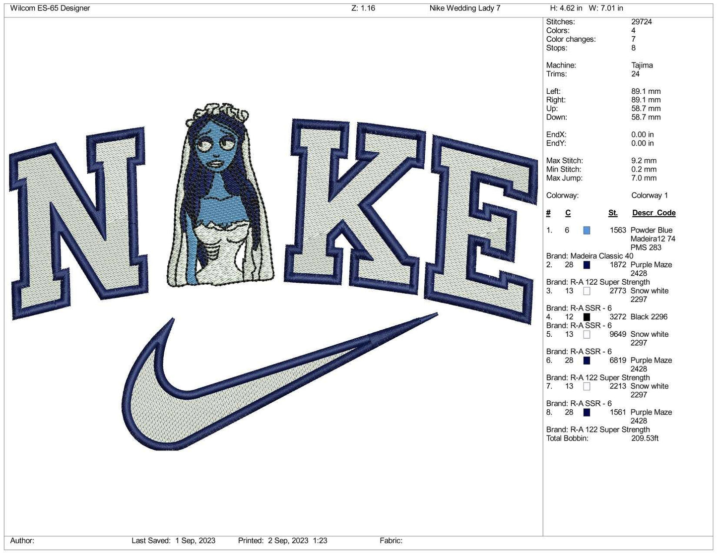Select the Purple Maze swatch in row 8
Screen dimensions: 717x554
(587, 413)
